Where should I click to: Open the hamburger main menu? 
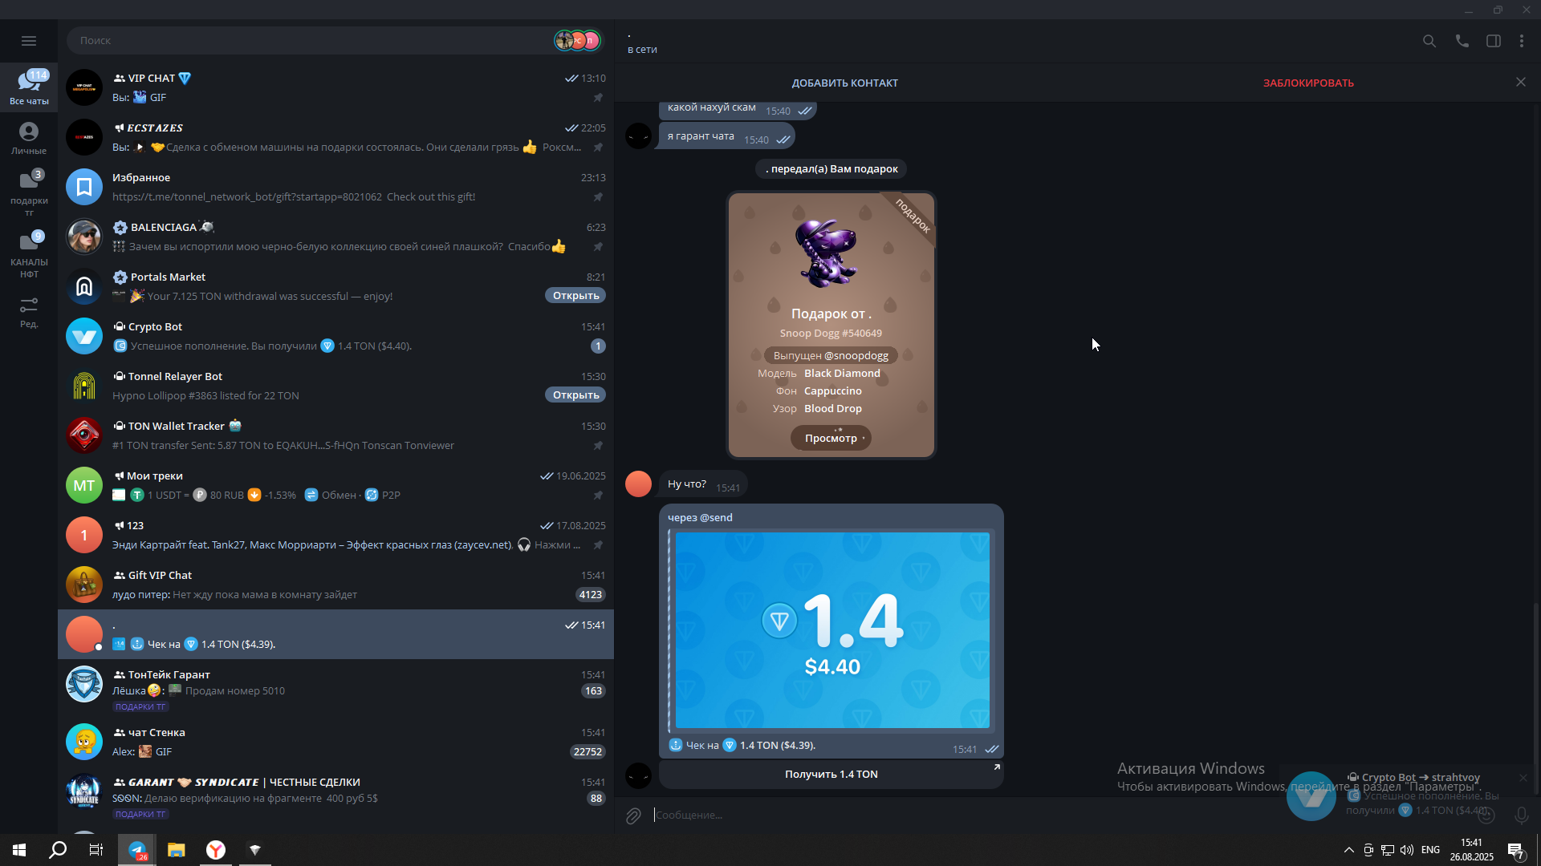point(29,41)
